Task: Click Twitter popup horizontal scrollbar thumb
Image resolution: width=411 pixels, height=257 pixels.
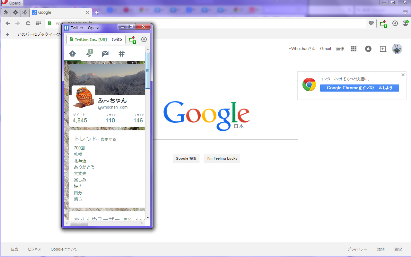Action: coord(79,223)
